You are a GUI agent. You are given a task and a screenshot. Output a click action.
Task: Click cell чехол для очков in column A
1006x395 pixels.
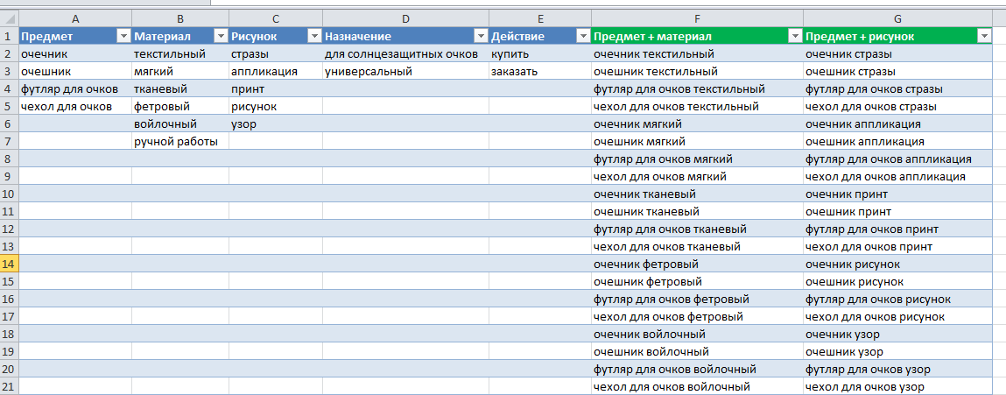tap(75, 106)
